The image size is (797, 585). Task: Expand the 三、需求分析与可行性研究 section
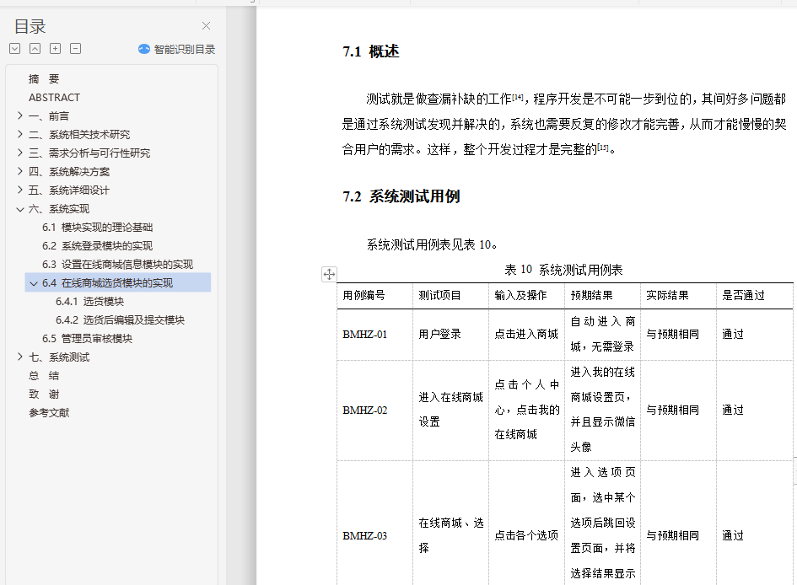(20, 153)
